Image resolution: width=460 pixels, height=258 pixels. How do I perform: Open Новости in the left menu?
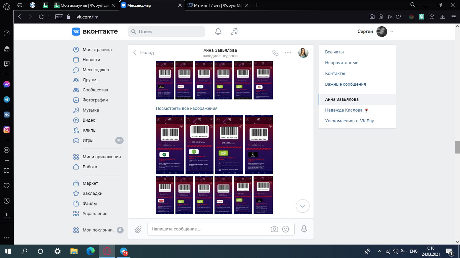click(91, 59)
